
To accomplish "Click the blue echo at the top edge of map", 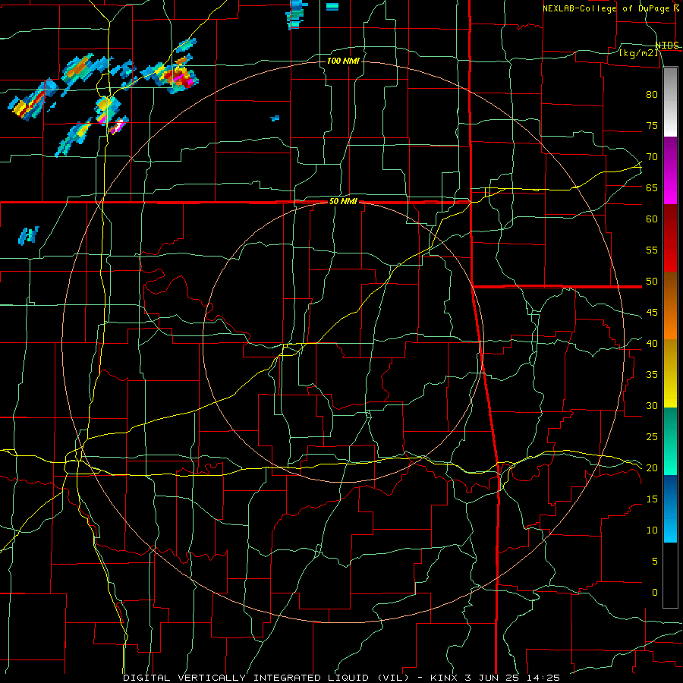I will [297, 14].
